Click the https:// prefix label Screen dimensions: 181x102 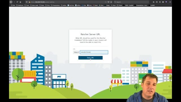[x=76, y=52]
